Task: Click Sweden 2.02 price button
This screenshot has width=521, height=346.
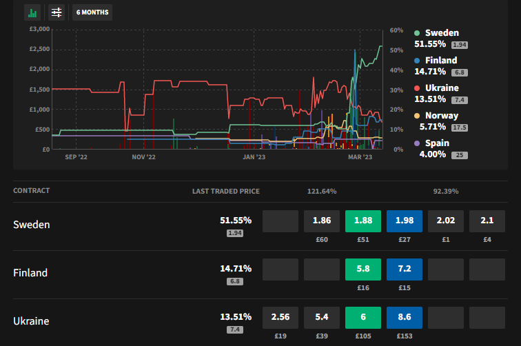Action: click(446, 221)
